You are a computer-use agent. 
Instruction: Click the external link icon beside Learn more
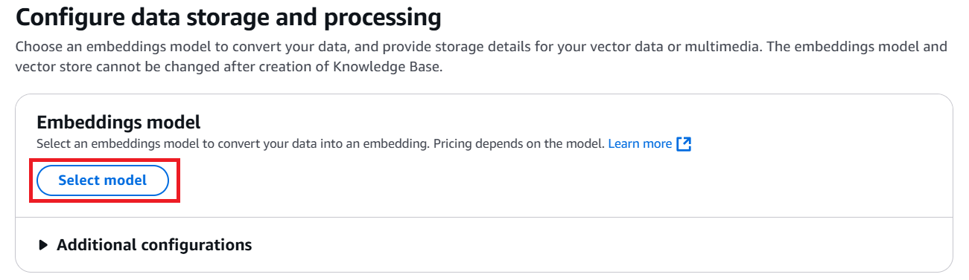(x=684, y=144)
